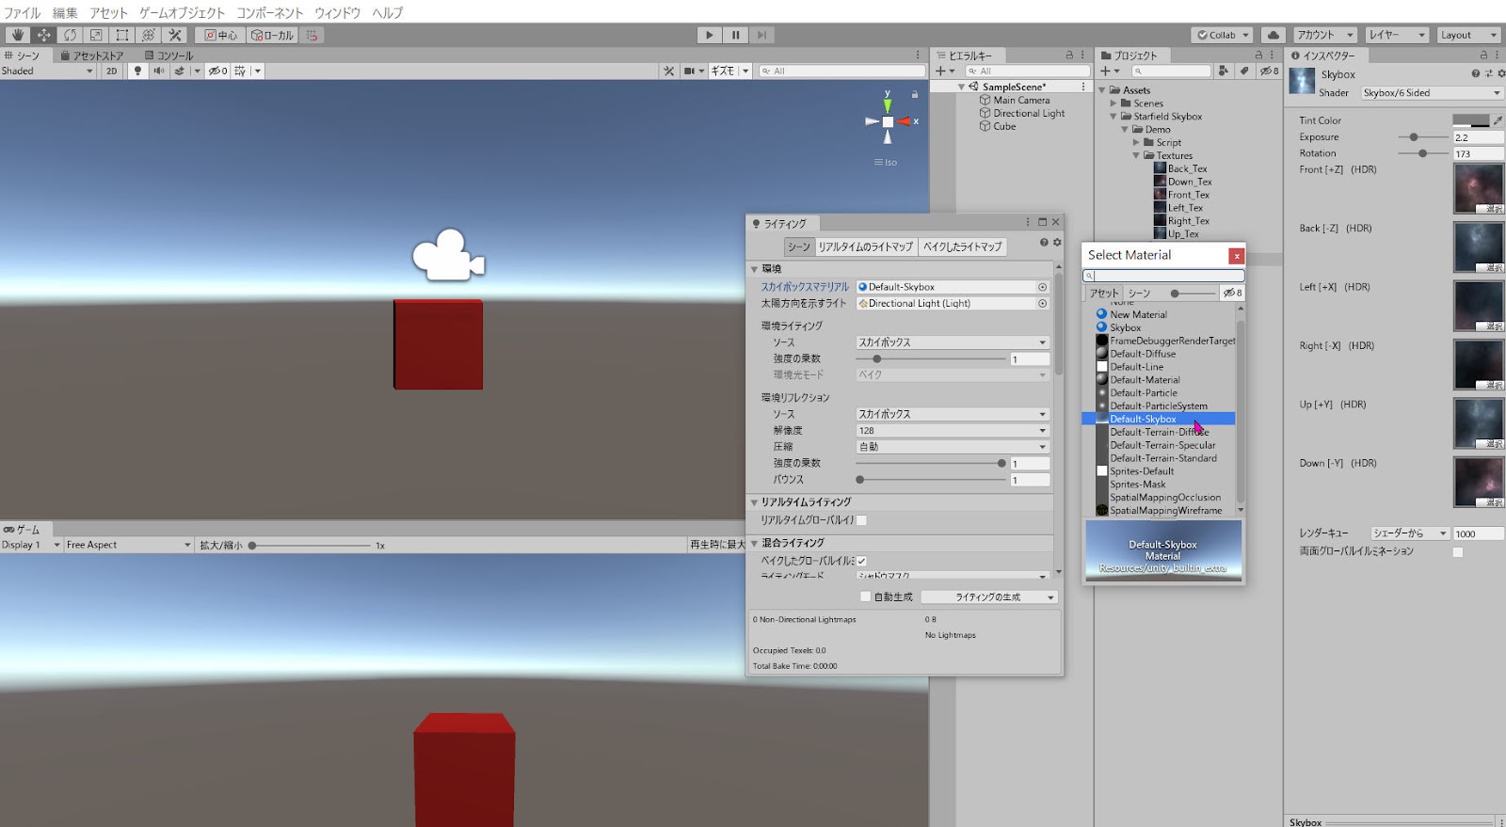Open lighting window help icon
The width and height of the screenshot is (1506, 827).
[1044, 243]
